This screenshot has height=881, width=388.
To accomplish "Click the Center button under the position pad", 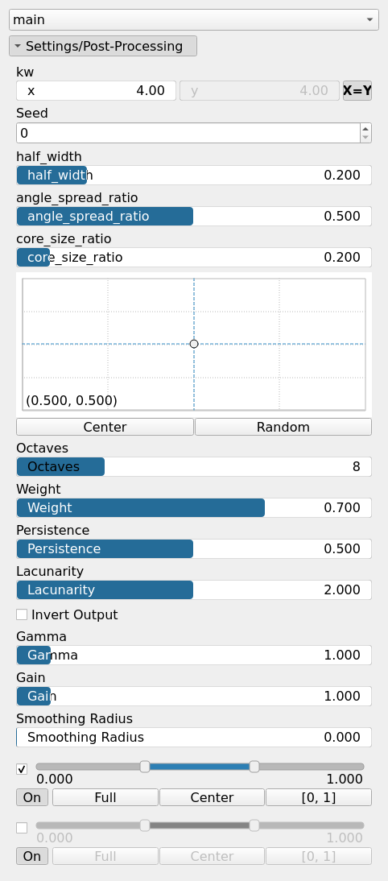I will click(x=105, y=427).
